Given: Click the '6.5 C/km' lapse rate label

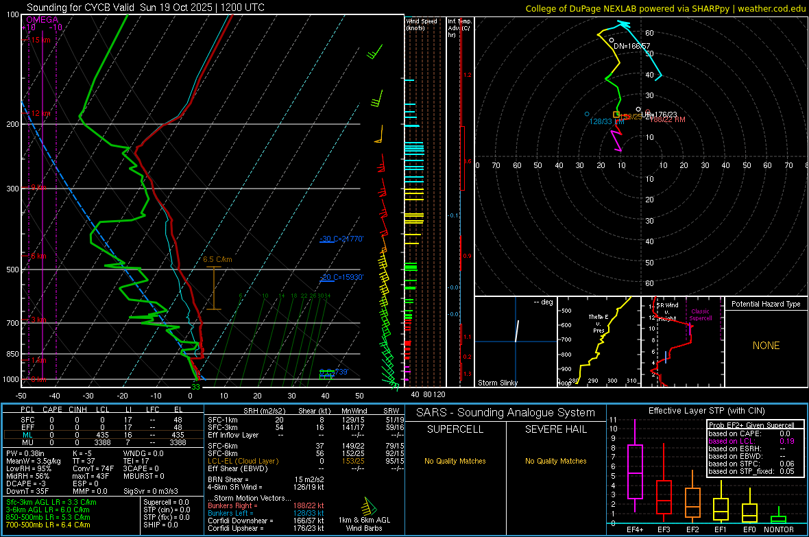Looking at the screenshot, I should [217, 259].
